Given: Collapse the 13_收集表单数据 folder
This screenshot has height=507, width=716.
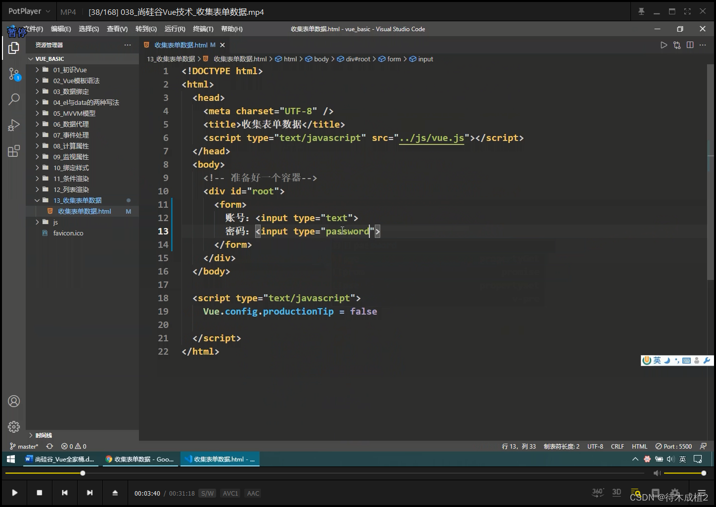Looking at the screenshot, I should pyautogui.click(x=37, y=200).
